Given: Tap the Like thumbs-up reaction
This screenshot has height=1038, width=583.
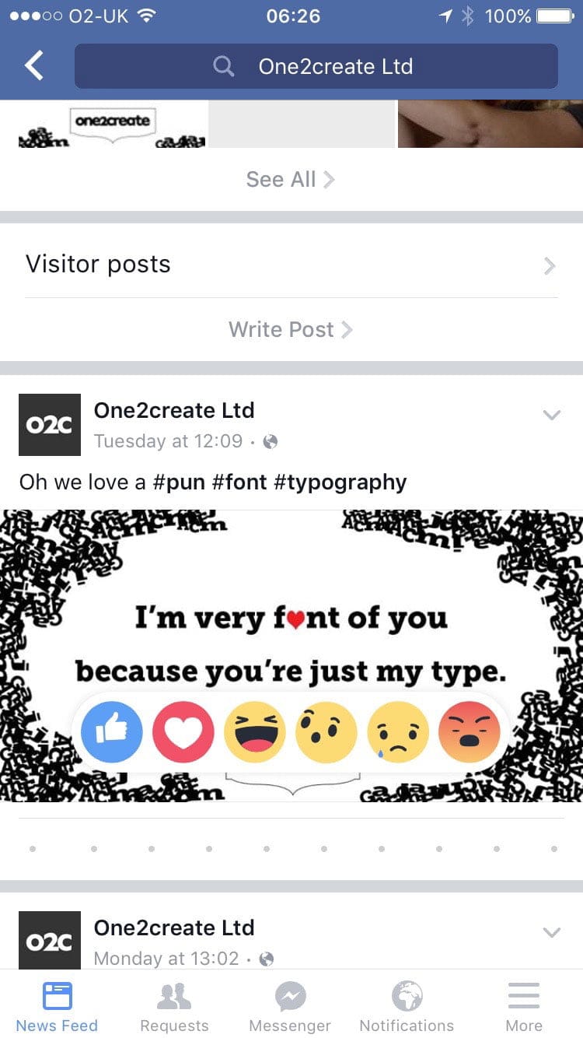Looking at the screenshot, I should coord(112,731).
